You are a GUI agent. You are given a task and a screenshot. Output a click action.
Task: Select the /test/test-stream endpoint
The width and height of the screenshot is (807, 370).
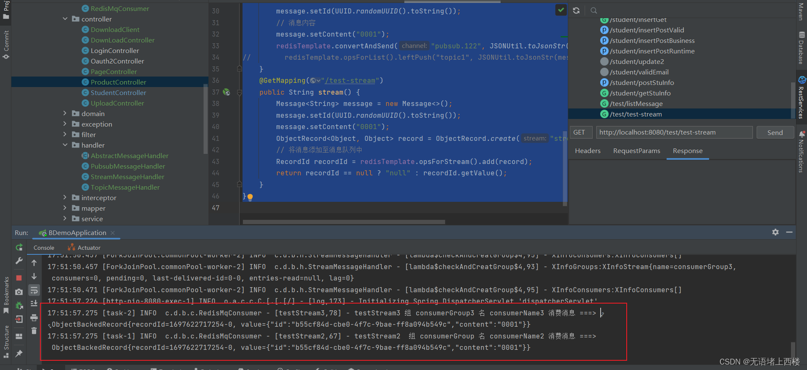tap(636, 114)
